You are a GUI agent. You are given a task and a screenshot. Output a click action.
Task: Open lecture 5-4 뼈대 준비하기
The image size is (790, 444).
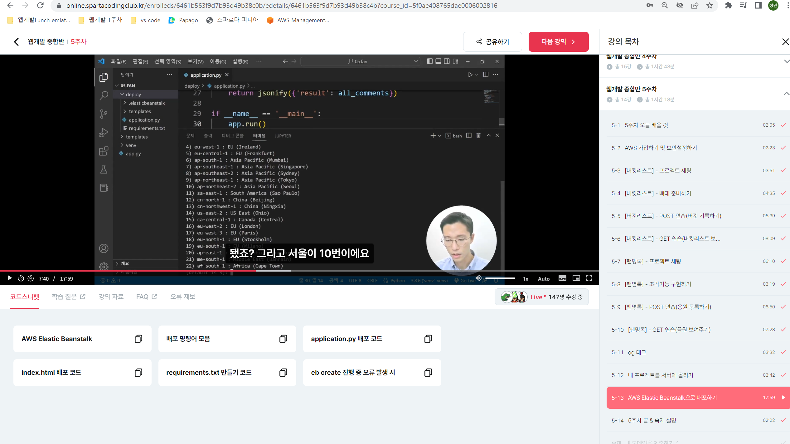pos(698,193)
